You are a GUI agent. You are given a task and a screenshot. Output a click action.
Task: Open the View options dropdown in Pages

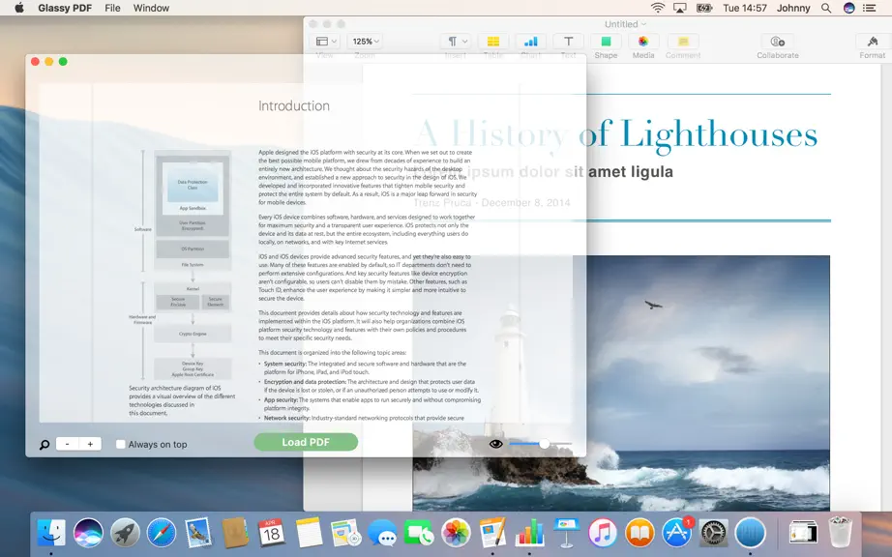tap(325, 41)
